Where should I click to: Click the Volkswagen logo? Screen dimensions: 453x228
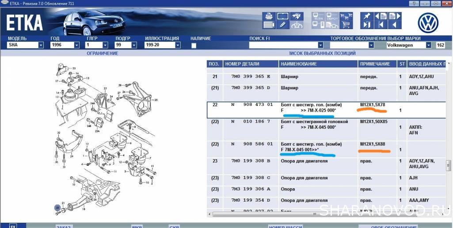click(428, 22)
